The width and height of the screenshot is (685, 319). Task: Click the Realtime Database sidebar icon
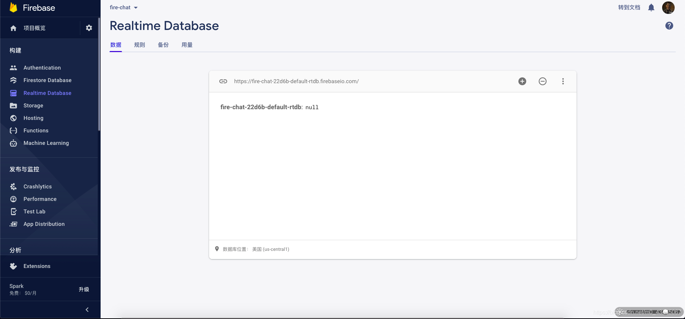click(x=14, y=93)
